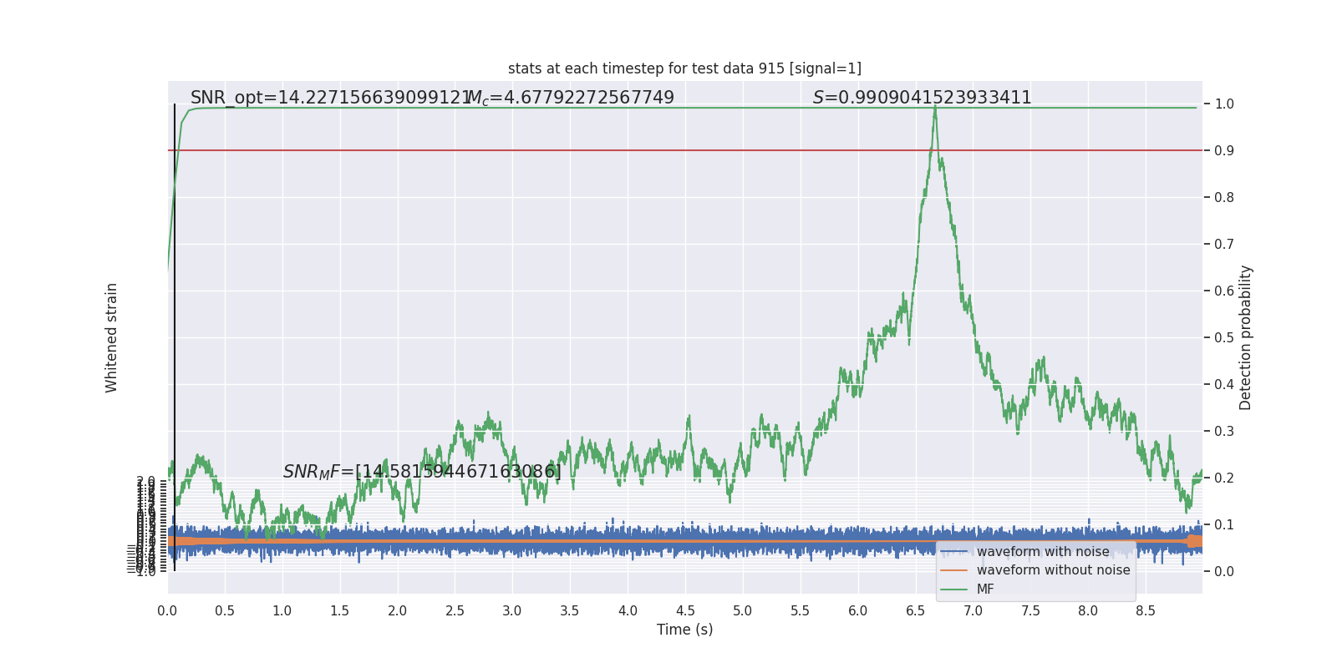The height and width of the screenshot is (668, 1337).
Task: Click right-axis tick label 0.6
Action: (1224, 291)
